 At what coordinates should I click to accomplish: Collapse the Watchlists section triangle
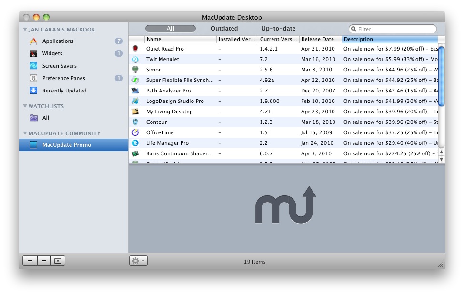point(25,106)
